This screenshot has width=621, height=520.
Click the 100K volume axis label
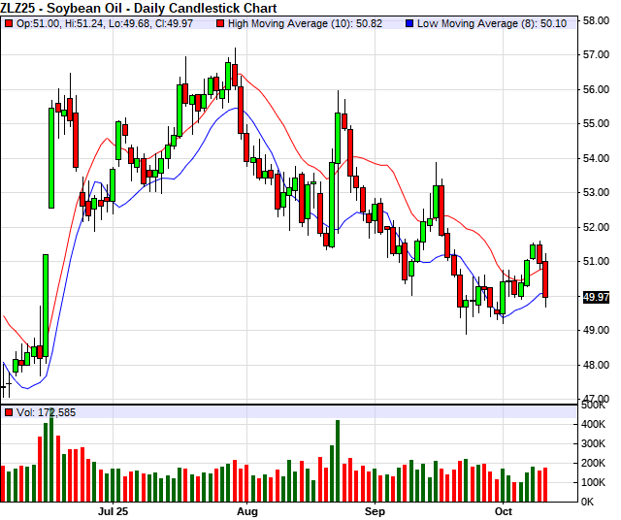(593, 482)
